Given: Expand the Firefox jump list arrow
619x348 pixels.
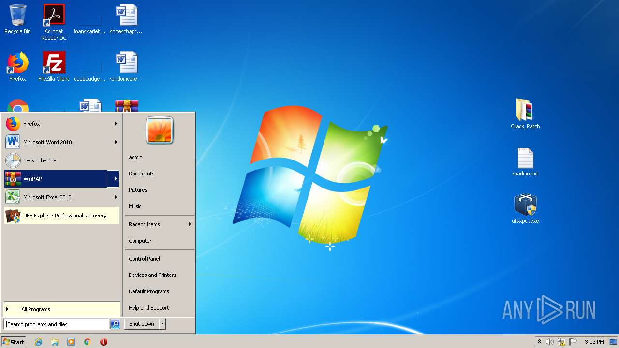Looking at the screenshot, I should point(116,124).
